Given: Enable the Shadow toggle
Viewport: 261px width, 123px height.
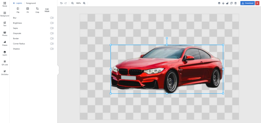Looking at the screenshot, I should pos(52,49).
